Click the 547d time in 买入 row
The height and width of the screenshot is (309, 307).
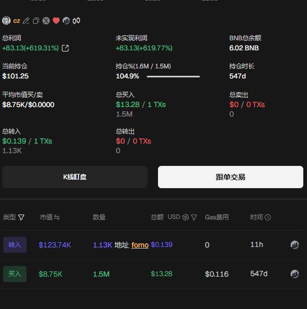[259, 273]
